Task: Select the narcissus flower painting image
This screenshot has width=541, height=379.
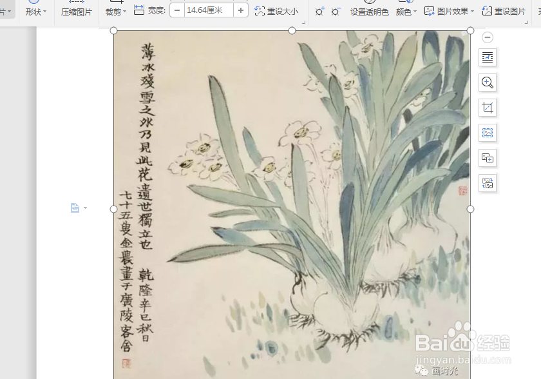Action: (x=290, y=193)
